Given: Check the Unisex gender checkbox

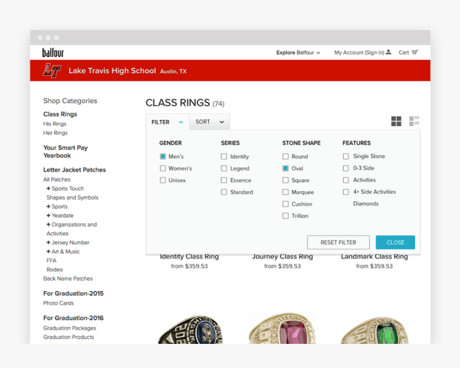Looking at the screenshot, I should pyautogui.click(x=163, y=181).
